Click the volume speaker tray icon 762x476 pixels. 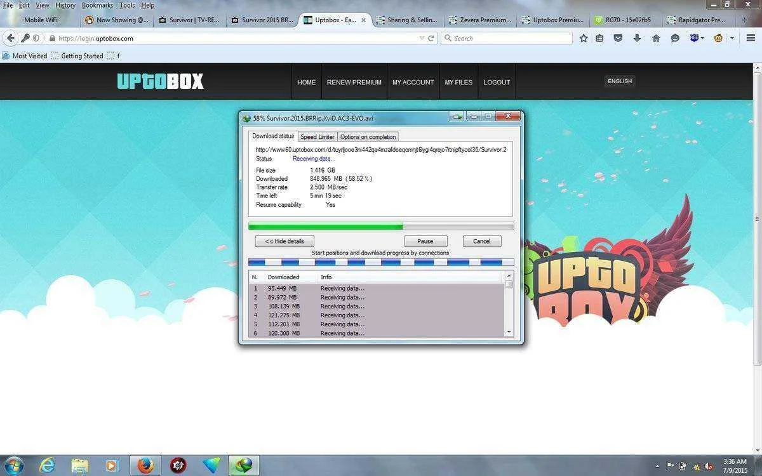pos(708,466)
